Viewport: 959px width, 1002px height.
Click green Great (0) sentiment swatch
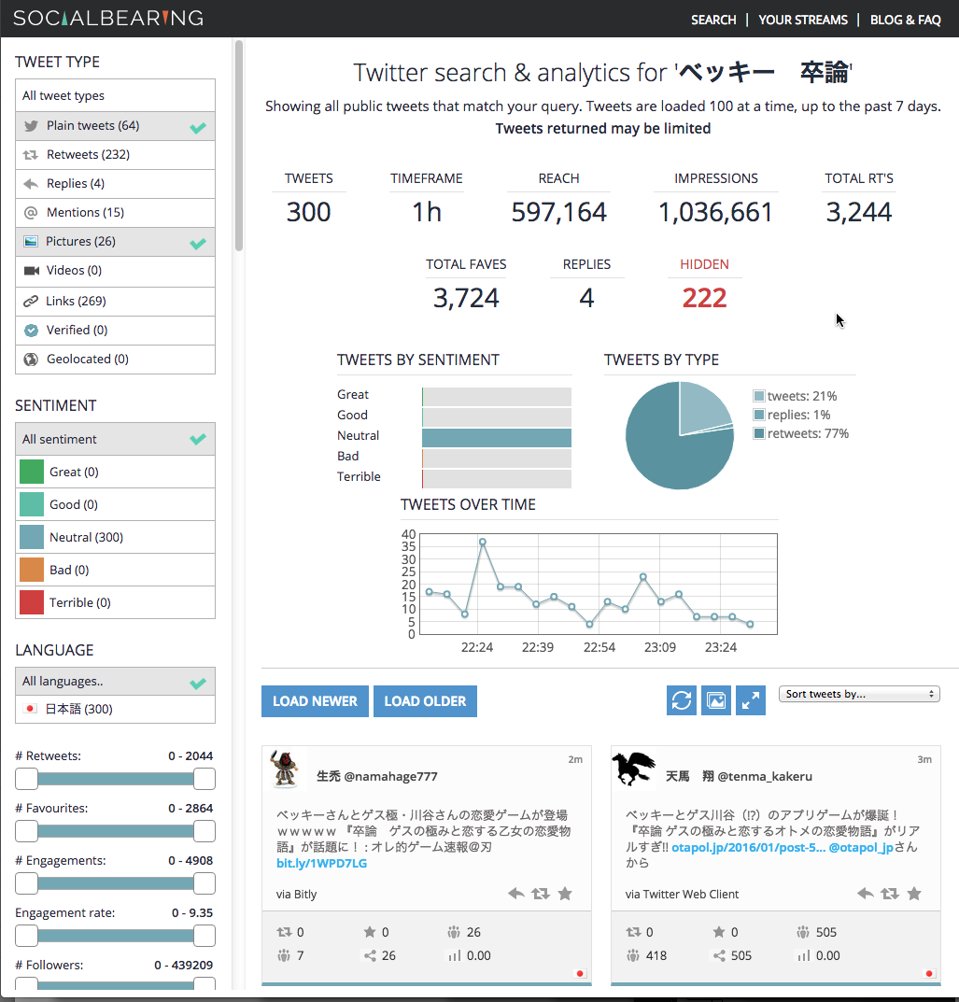coord(32,472)
